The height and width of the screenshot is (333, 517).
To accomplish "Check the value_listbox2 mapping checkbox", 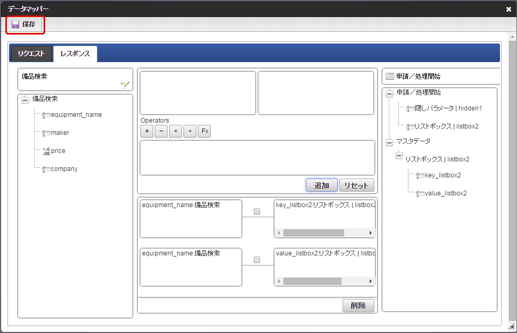I will point(257,260).
